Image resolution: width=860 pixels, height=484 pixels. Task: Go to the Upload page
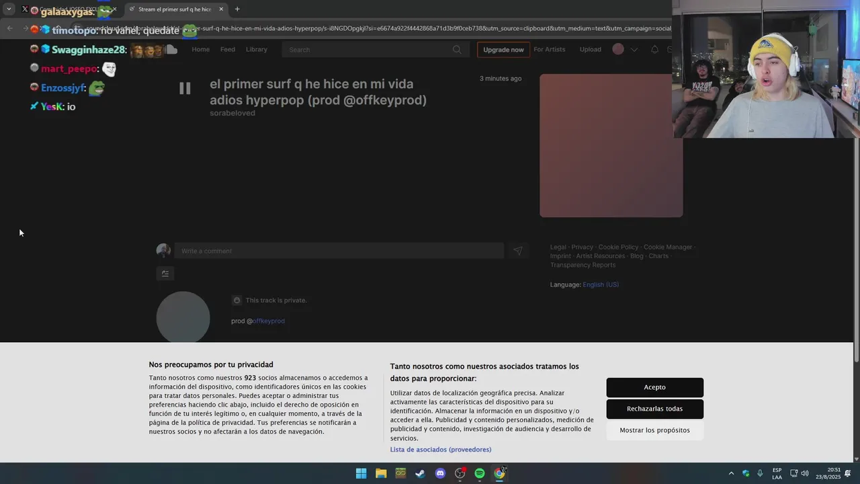pos(591,50)
